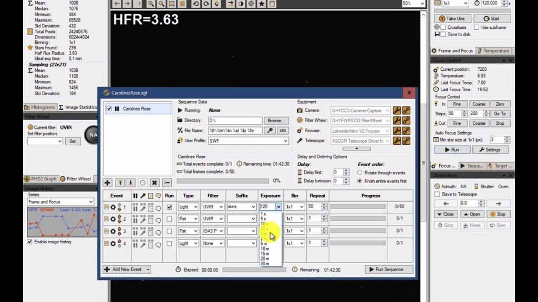538x302 pixels.
Task: Expand the Equipment section arrow
Action: (357, 148)
